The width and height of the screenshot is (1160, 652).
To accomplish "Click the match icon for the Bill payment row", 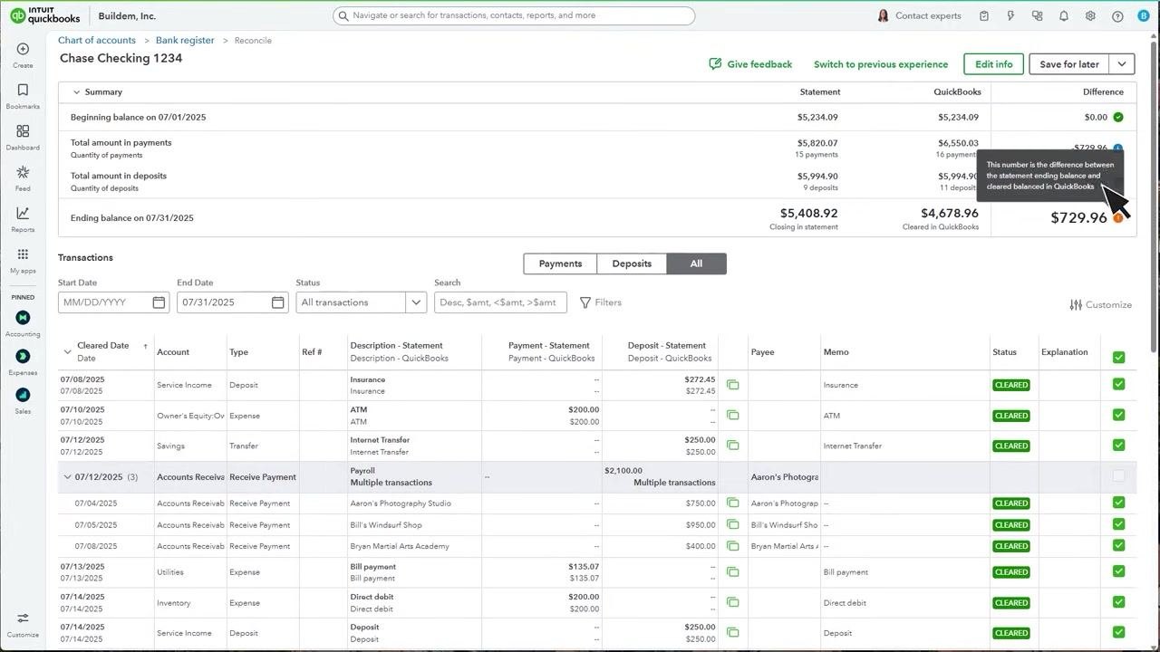I will click(x=732, y=572).
